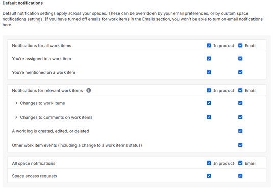Click 'Space access requests' row text
This screenshot has width=279, height=188.
(x=34, y=176)
